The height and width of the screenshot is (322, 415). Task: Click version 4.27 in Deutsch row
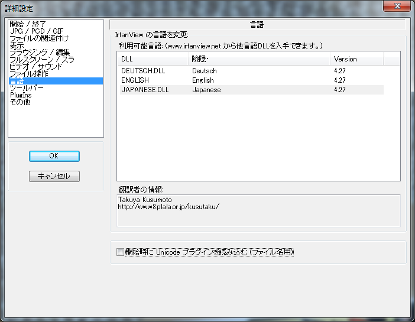pos(339,71)
